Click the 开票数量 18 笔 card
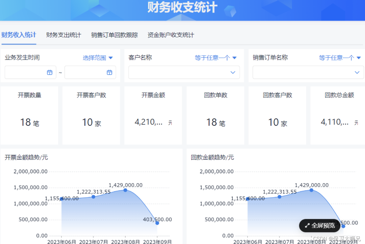The width and height of the screenshot is (365, 244). click(x=29, y=115)
